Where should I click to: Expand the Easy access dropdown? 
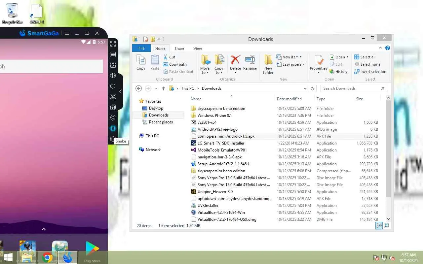pyautogui.click(x=290, y=64)
